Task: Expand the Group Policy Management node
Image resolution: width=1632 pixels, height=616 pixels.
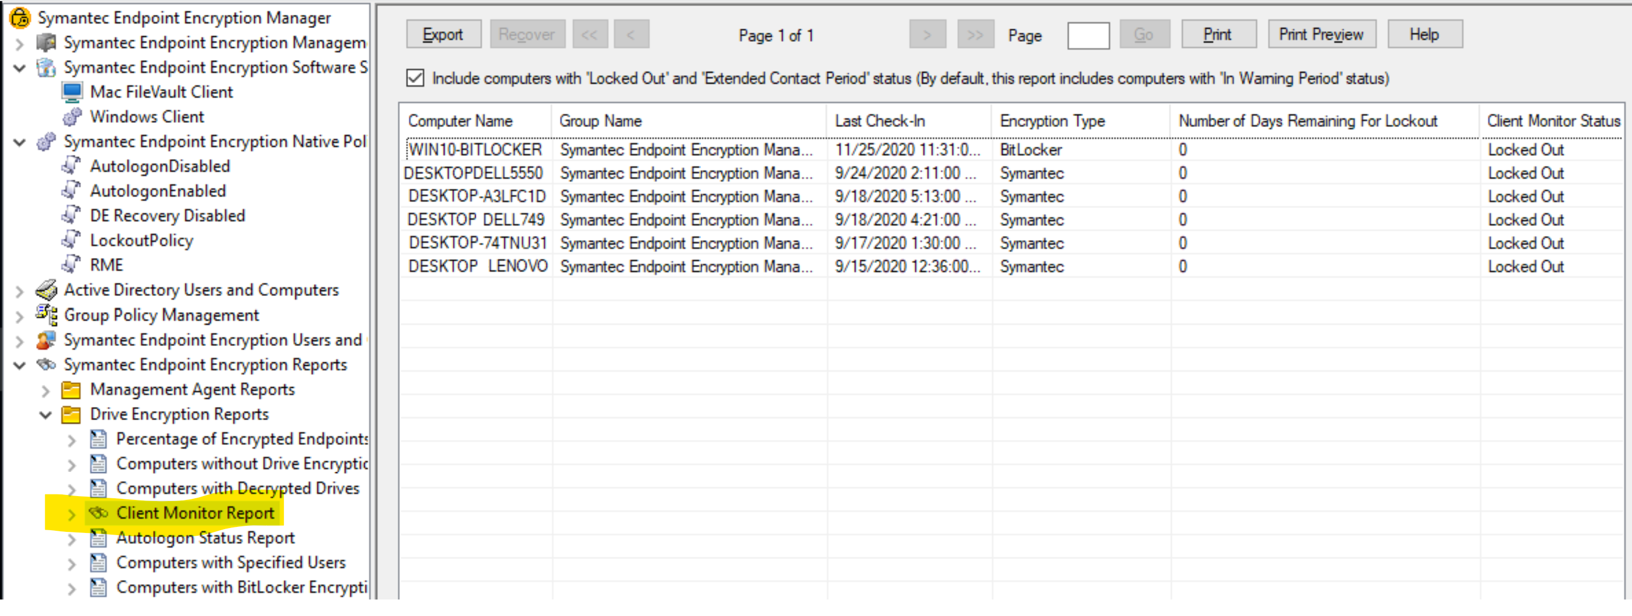Action: pyautogui.click(x=20, y=316)
